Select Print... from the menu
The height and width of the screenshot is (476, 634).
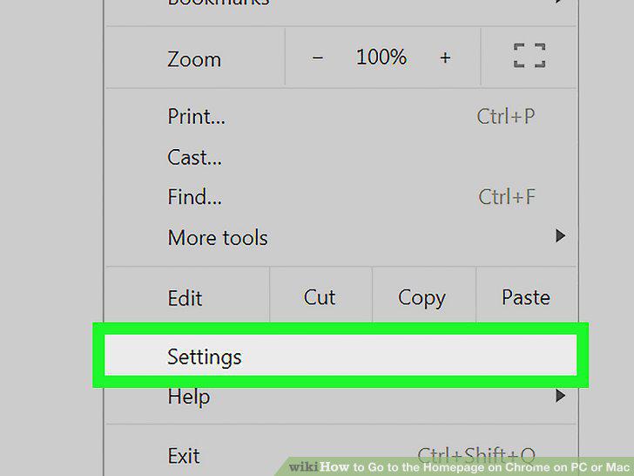click(x=341, y=116)
